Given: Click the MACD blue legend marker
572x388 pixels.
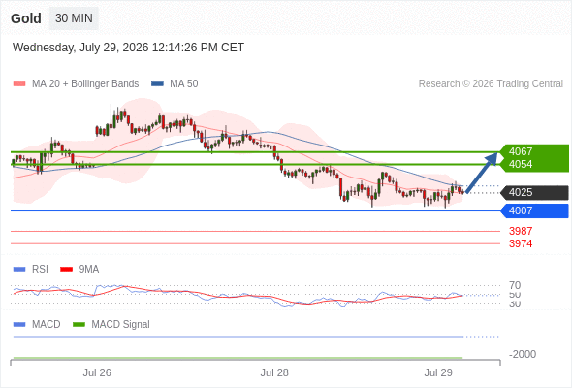Looking at the screenshot, I should (19, 325).
